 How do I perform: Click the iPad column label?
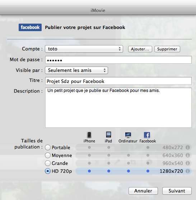pos(108,141)
